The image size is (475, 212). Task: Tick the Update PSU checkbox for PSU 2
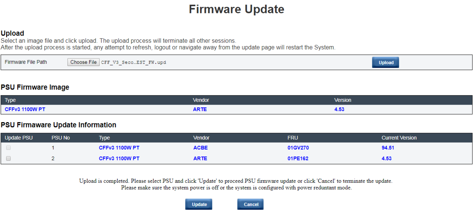[x=8, y=158]
